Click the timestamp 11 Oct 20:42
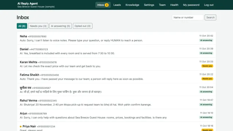The width and height of the screenshot is (233, 131). 206,36
